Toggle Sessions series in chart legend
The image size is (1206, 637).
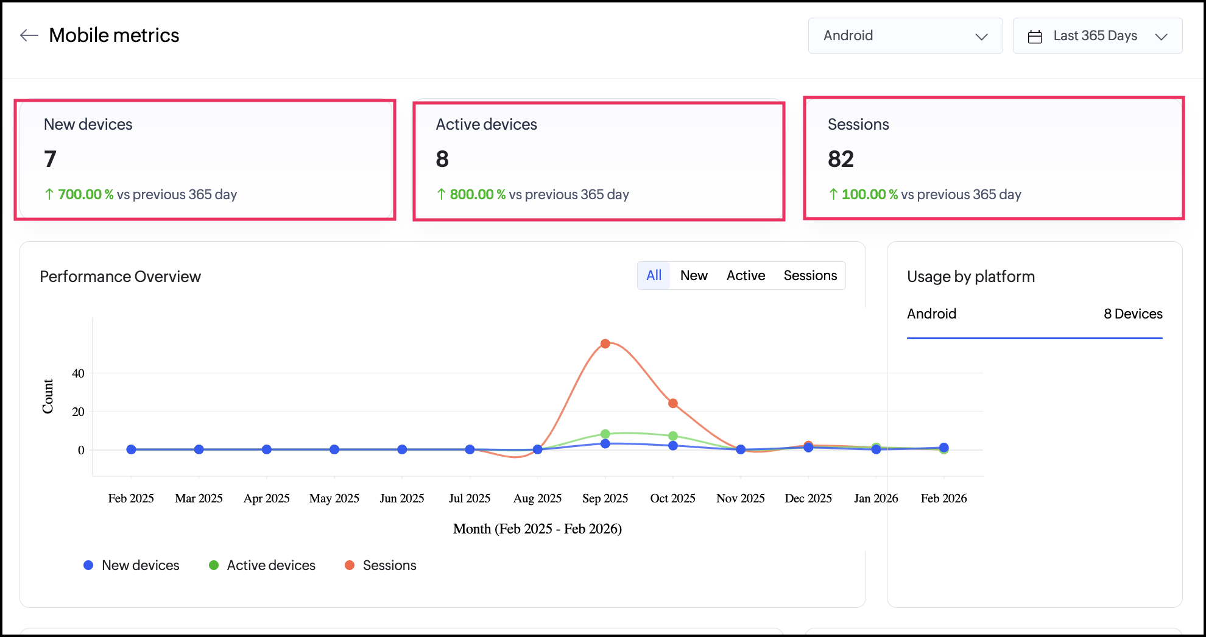pyautogui.click(x=381, y=565)
